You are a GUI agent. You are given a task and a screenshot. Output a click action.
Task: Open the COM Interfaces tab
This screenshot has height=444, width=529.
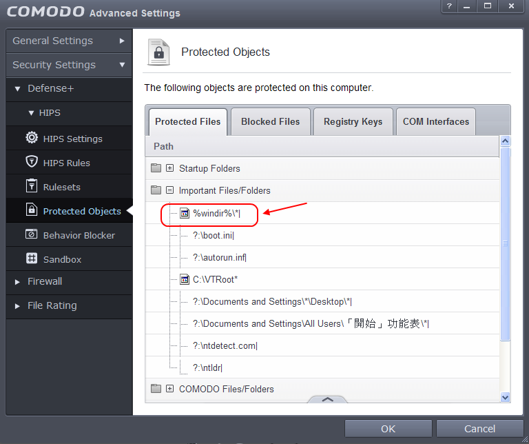[x=436, y=121]
